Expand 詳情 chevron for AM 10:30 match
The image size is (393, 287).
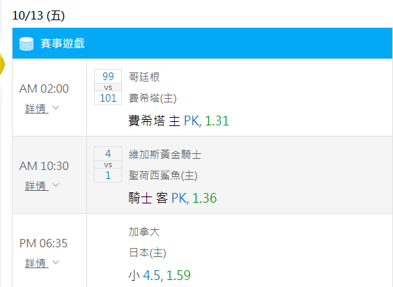point(56,185)
